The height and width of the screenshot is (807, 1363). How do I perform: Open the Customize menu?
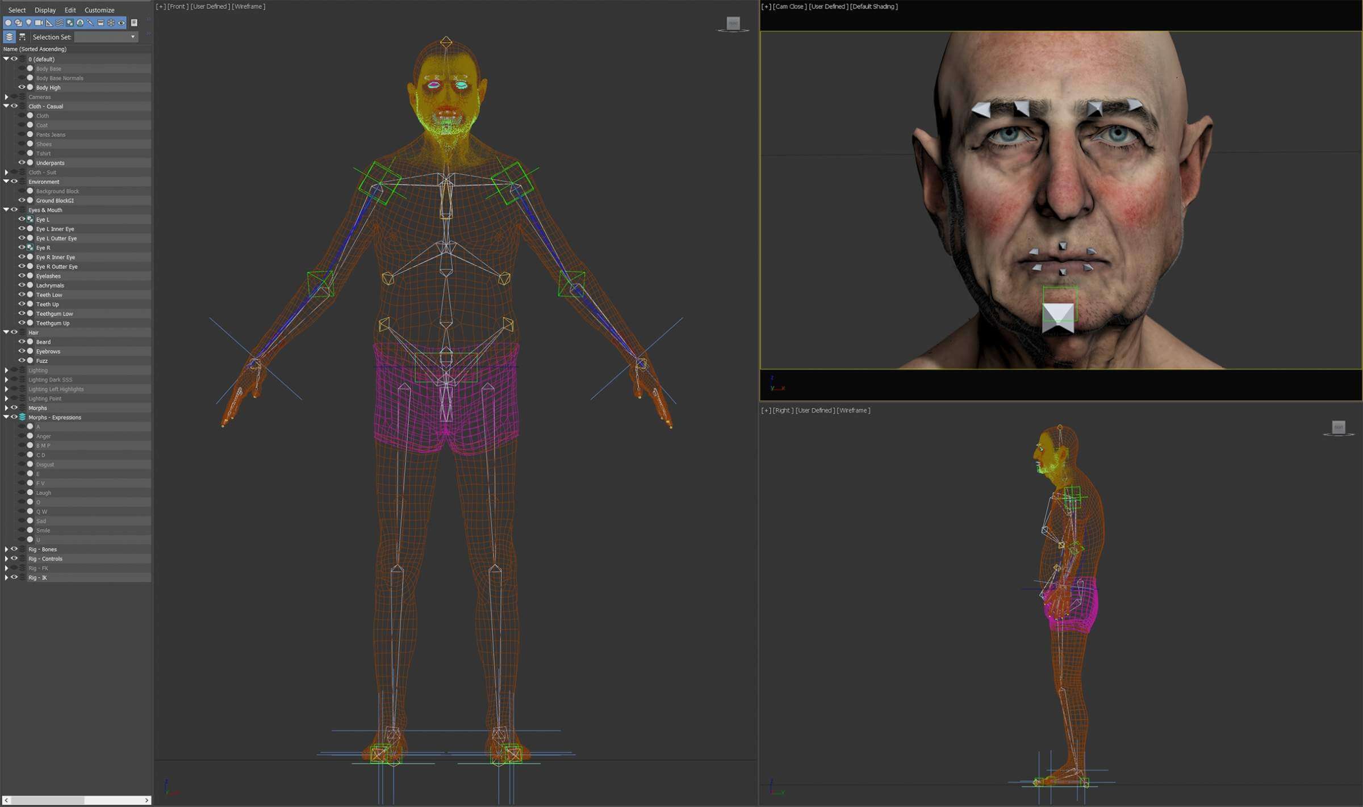click(x=99, y=10)
